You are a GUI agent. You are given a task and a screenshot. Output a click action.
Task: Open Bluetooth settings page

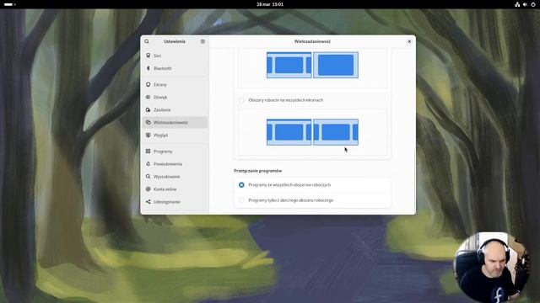(175, 68)
